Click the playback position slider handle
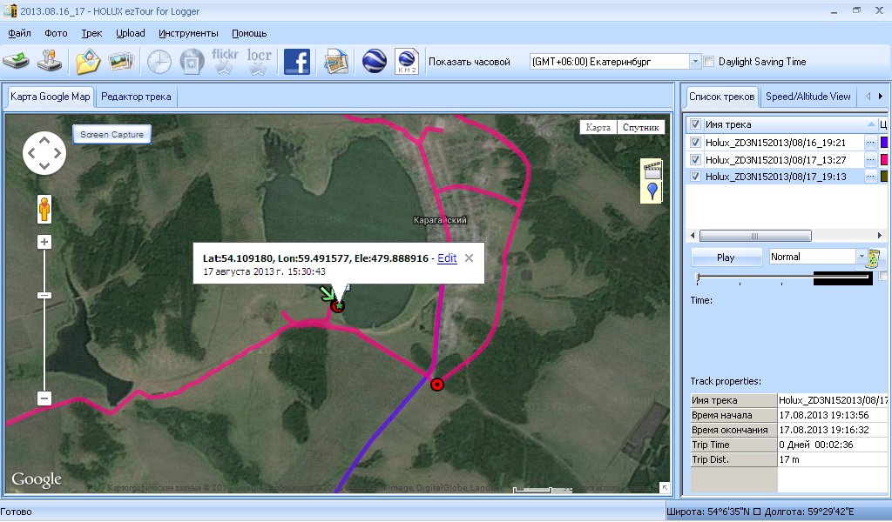 (x=698, y=278)
